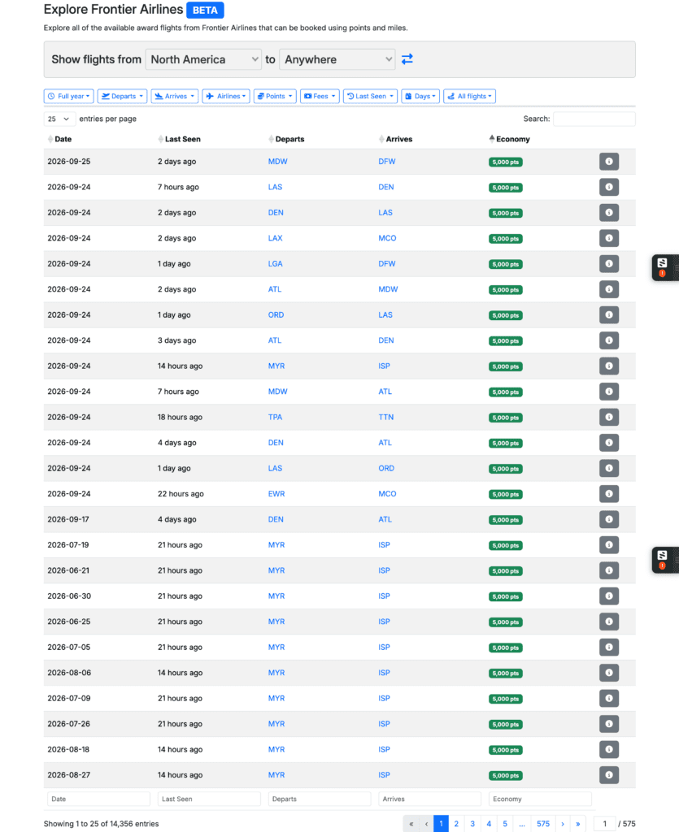Go to next page arrow
This screenshot has width=679, height=832.
point(563,824)
